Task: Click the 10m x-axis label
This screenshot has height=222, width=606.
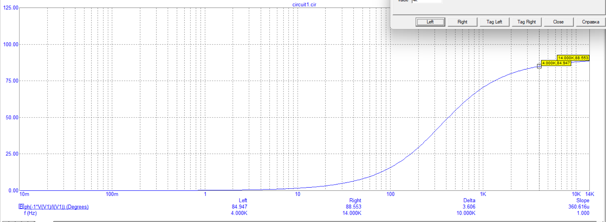Action: 24,194
